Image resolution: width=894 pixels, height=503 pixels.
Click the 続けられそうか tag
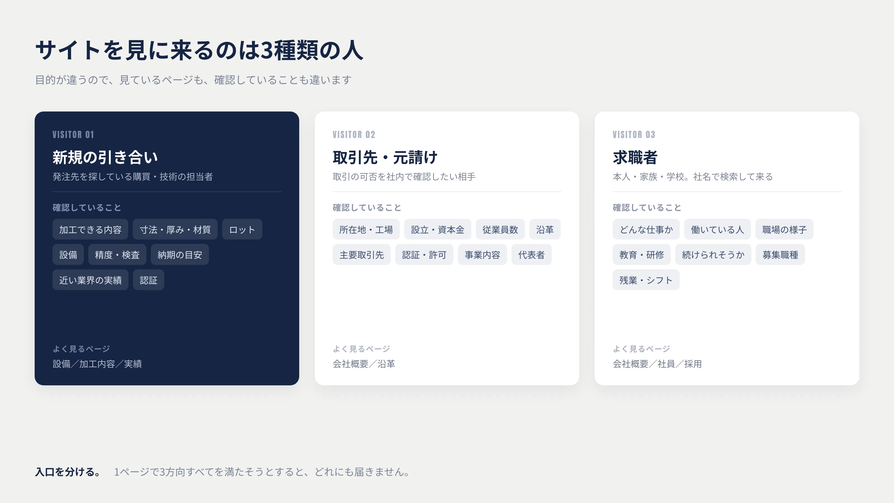(713, 255)
